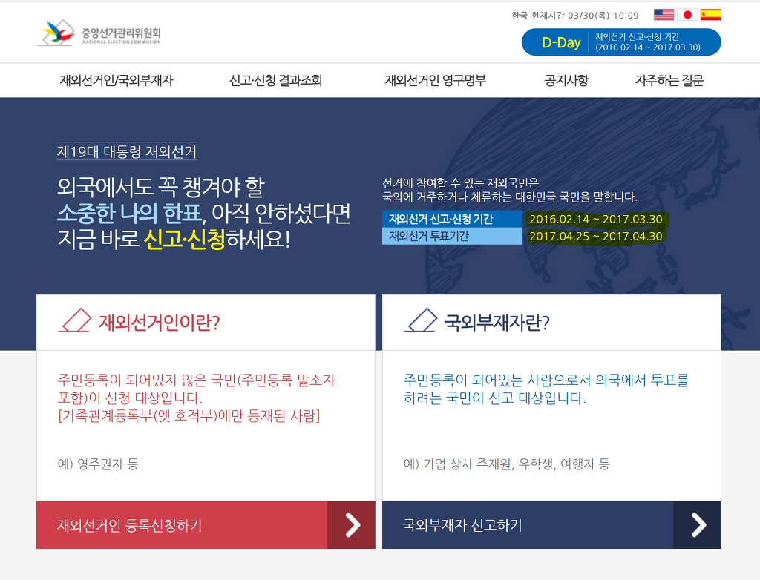This screenshot has height=580, width=760.
Task: Click the blue D-Day banner
Action: point(621,42)
